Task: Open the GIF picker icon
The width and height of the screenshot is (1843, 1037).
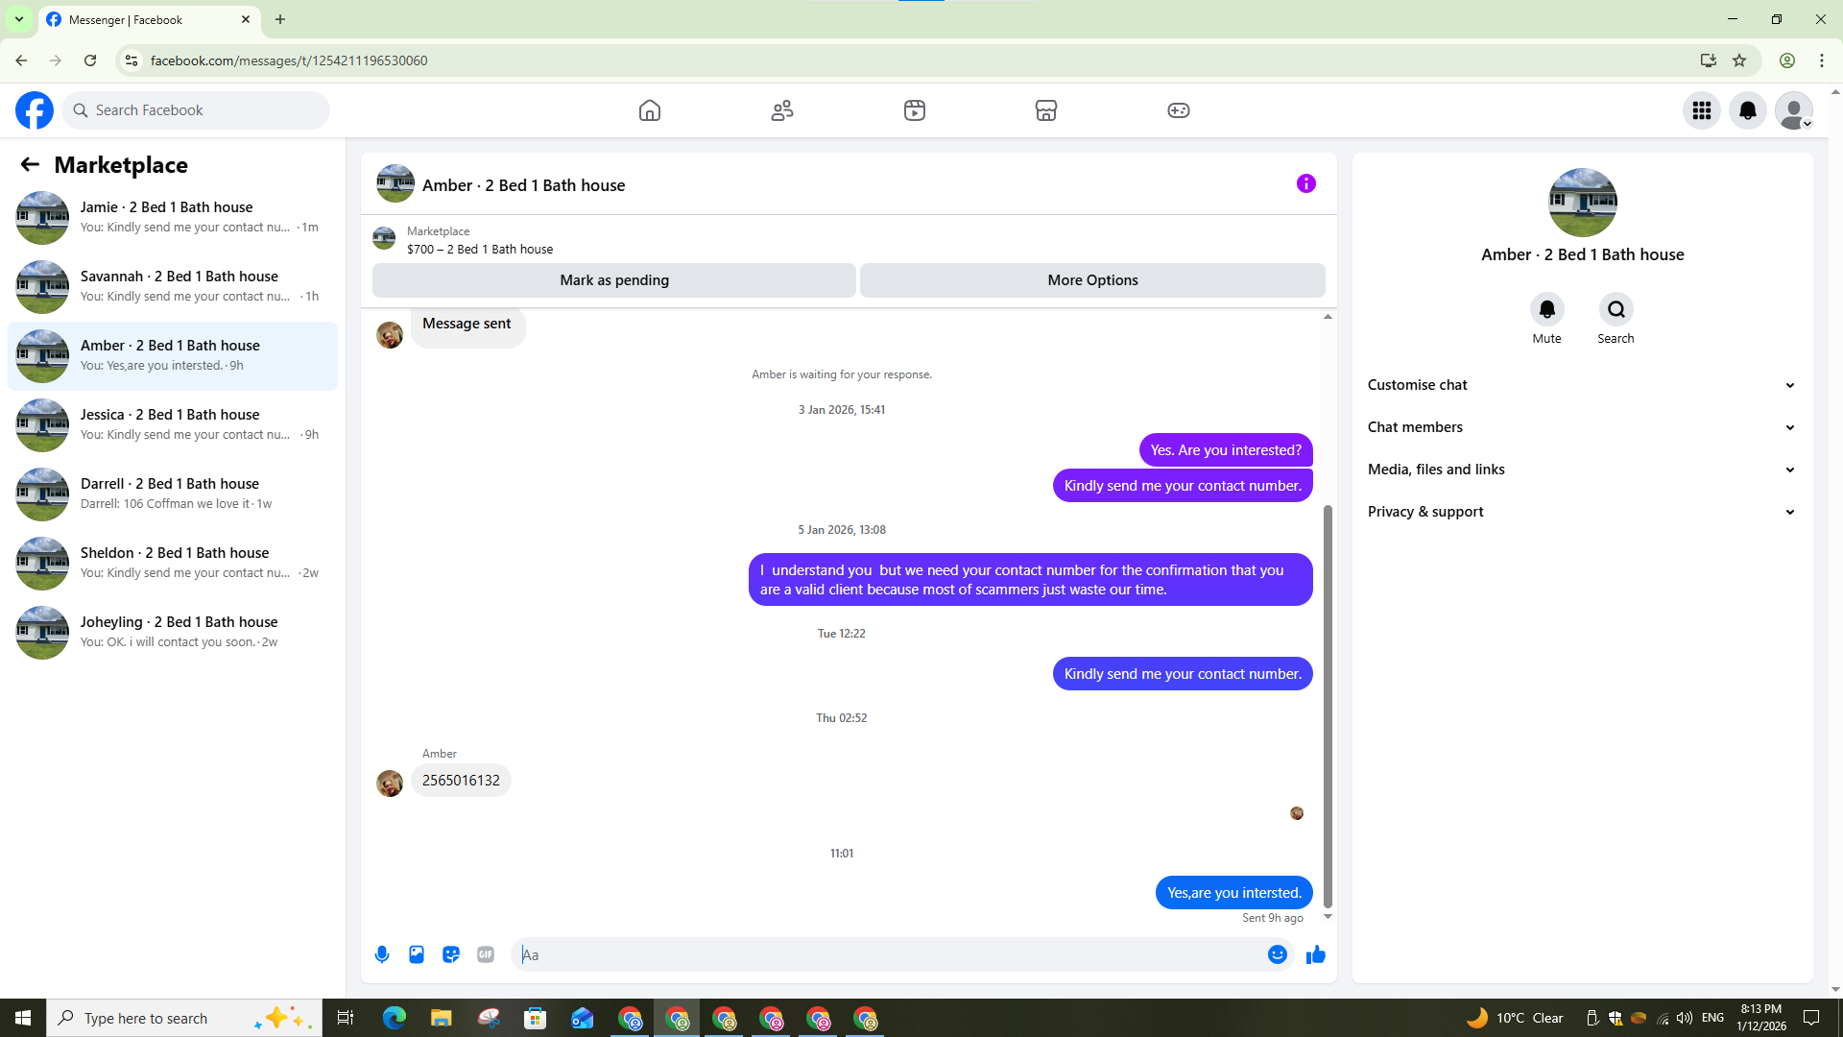Action: coord(486,954)
